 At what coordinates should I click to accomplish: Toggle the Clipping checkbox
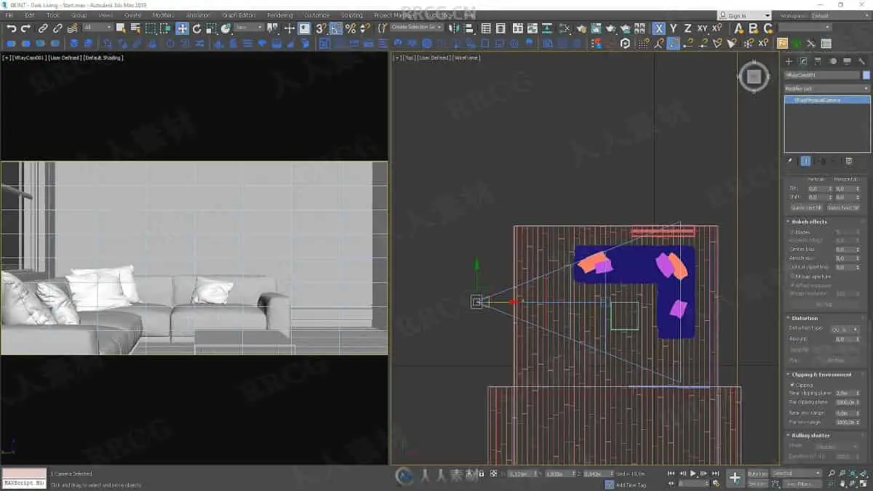coord(792,385)
